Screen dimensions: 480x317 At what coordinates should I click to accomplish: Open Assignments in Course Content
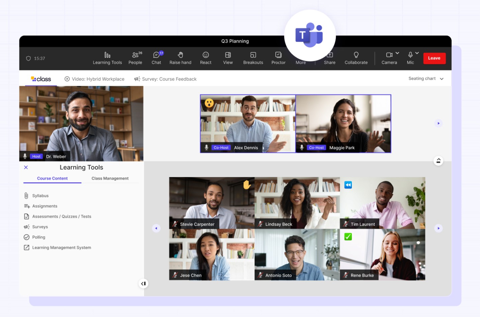pyautogui.click(x=40, y=206)
